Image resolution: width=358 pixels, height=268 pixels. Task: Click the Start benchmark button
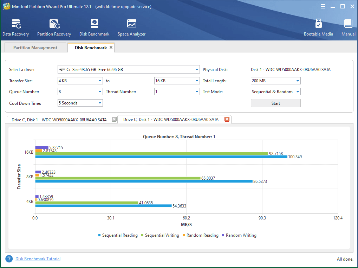275,103
